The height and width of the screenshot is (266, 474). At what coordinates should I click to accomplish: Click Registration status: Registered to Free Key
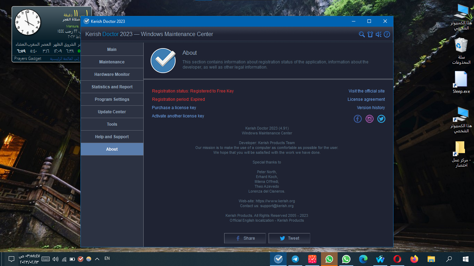[193, 91]
